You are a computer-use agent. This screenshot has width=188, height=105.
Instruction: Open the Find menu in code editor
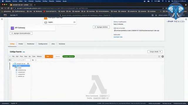[x=21, y=56]
